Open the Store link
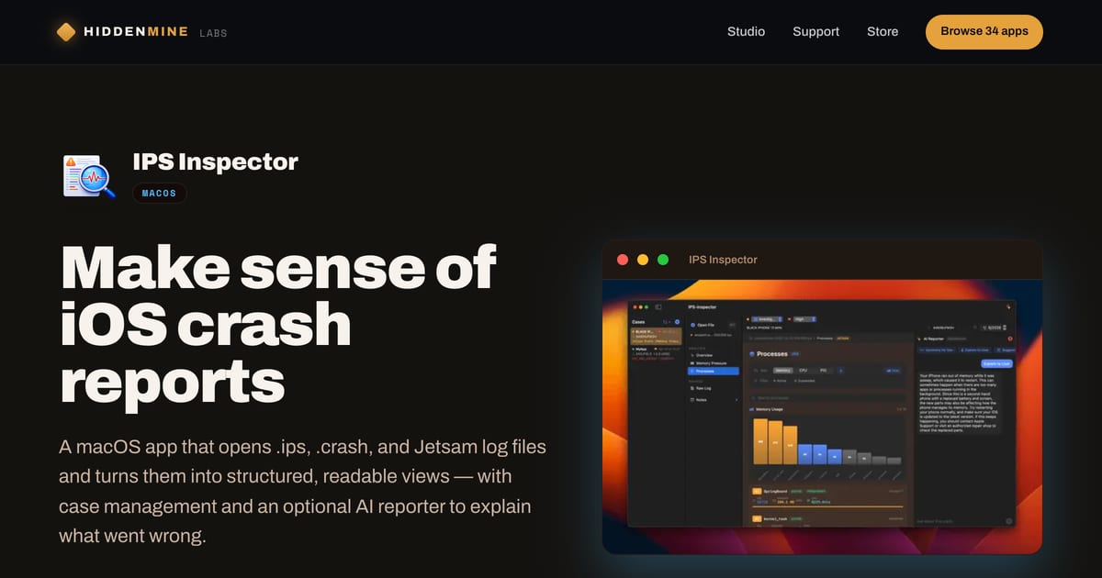Image resolution: width=1102 pixels, height=578 pixels. pos(883,31)
